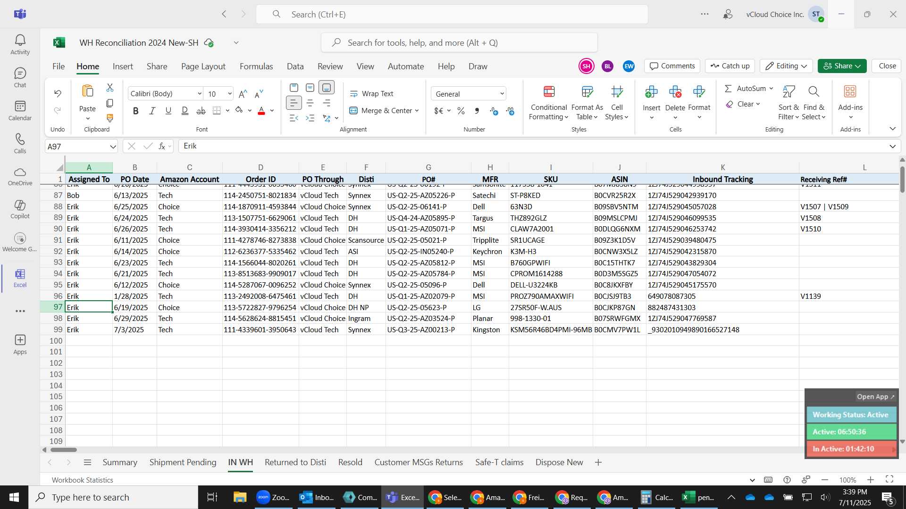906x509 pixels.
Task: Open the Activity view in Teams sidebar
Action: [20, 45]
